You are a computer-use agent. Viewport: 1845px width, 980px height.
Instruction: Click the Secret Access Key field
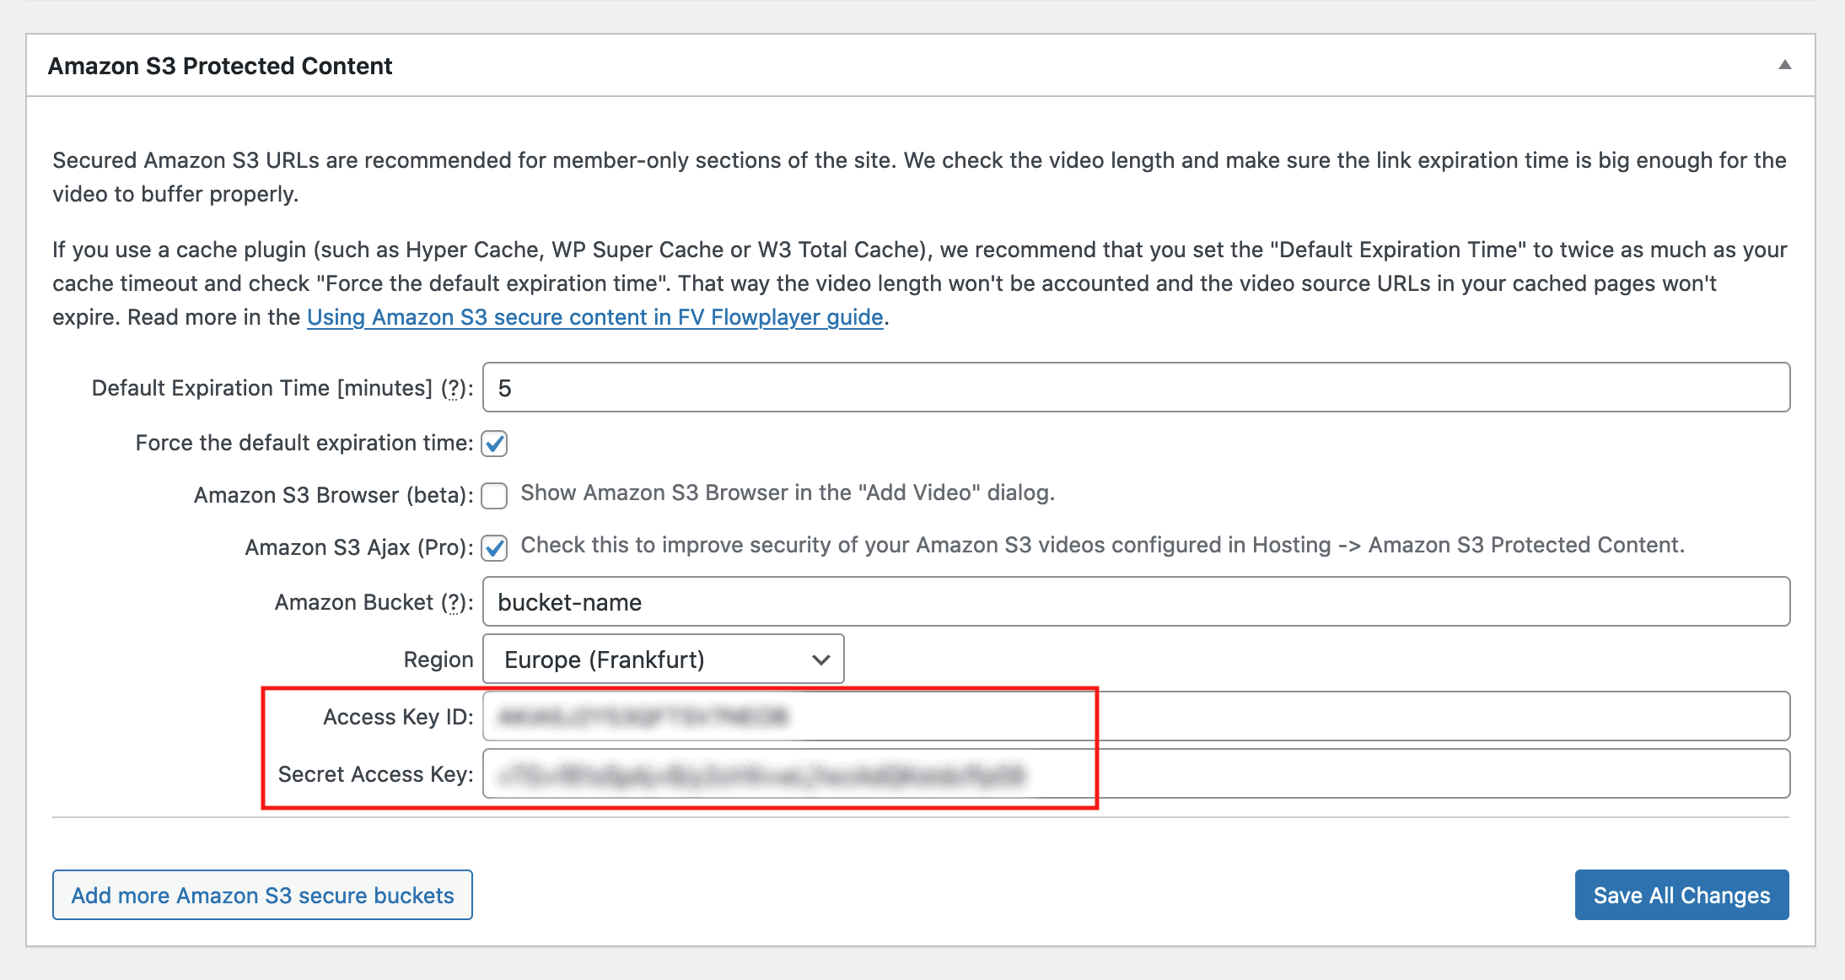[1136, 773]
